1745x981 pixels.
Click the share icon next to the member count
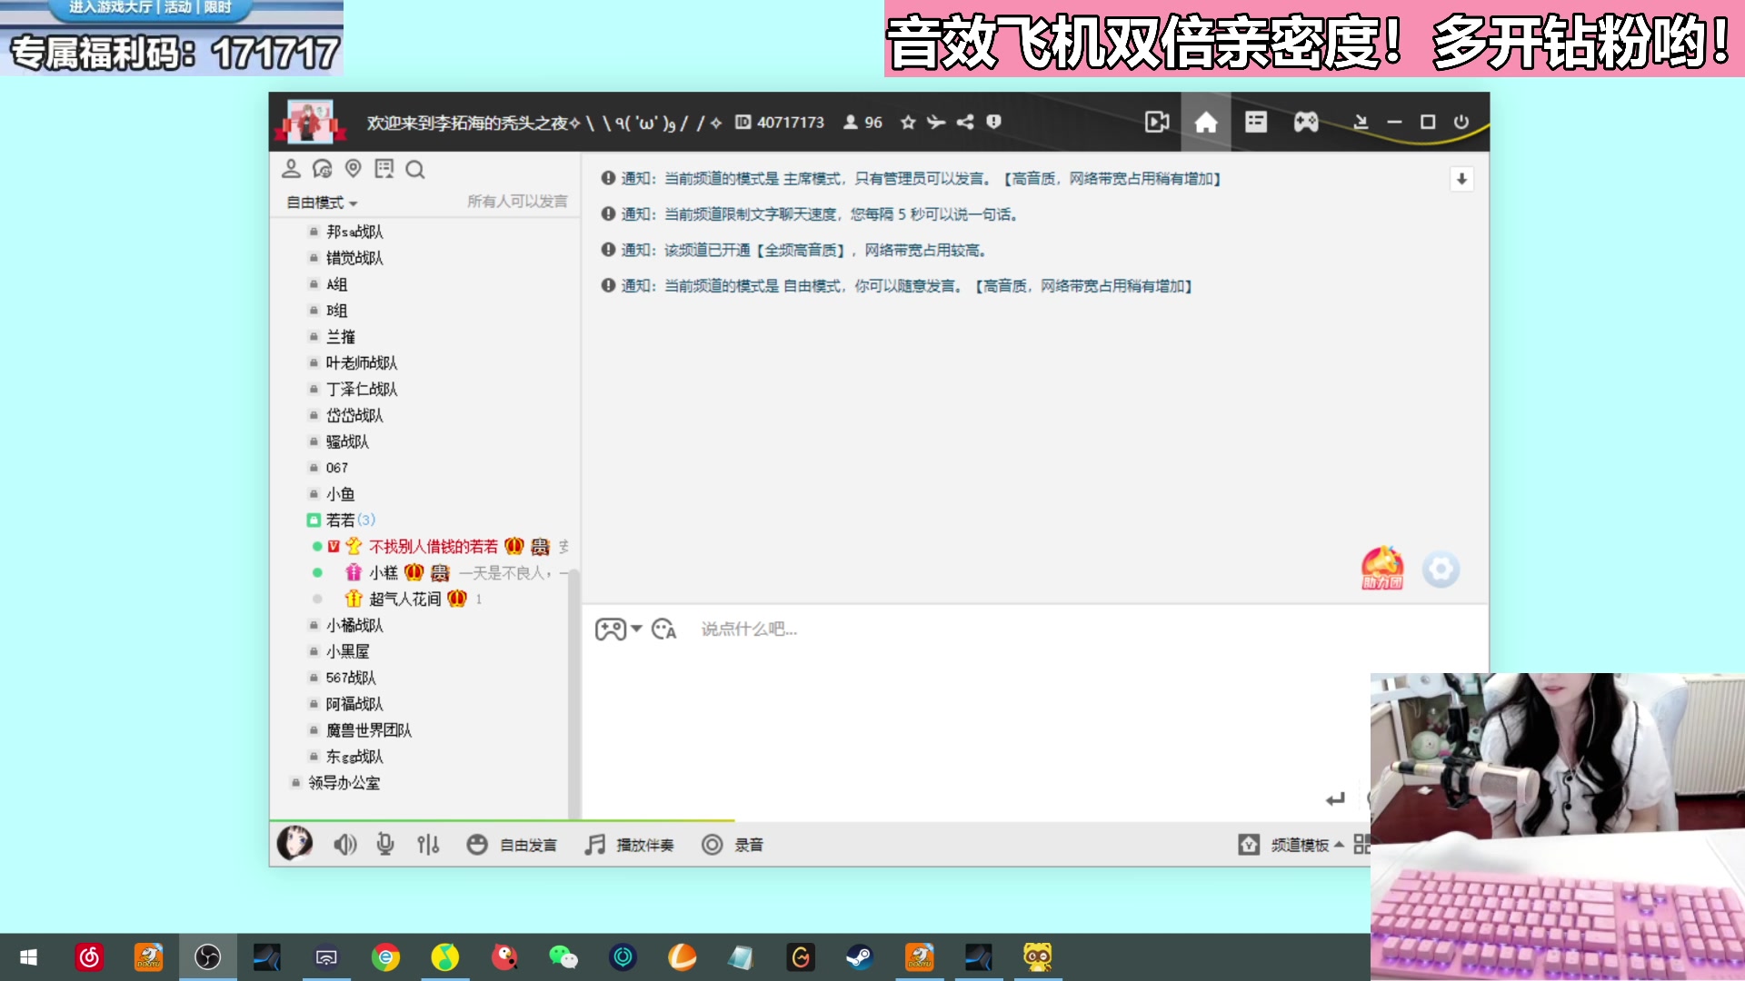pos(965,122)
